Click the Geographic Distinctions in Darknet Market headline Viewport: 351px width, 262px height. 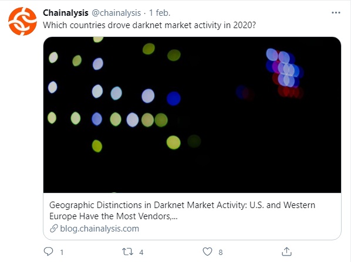(182, 205)
